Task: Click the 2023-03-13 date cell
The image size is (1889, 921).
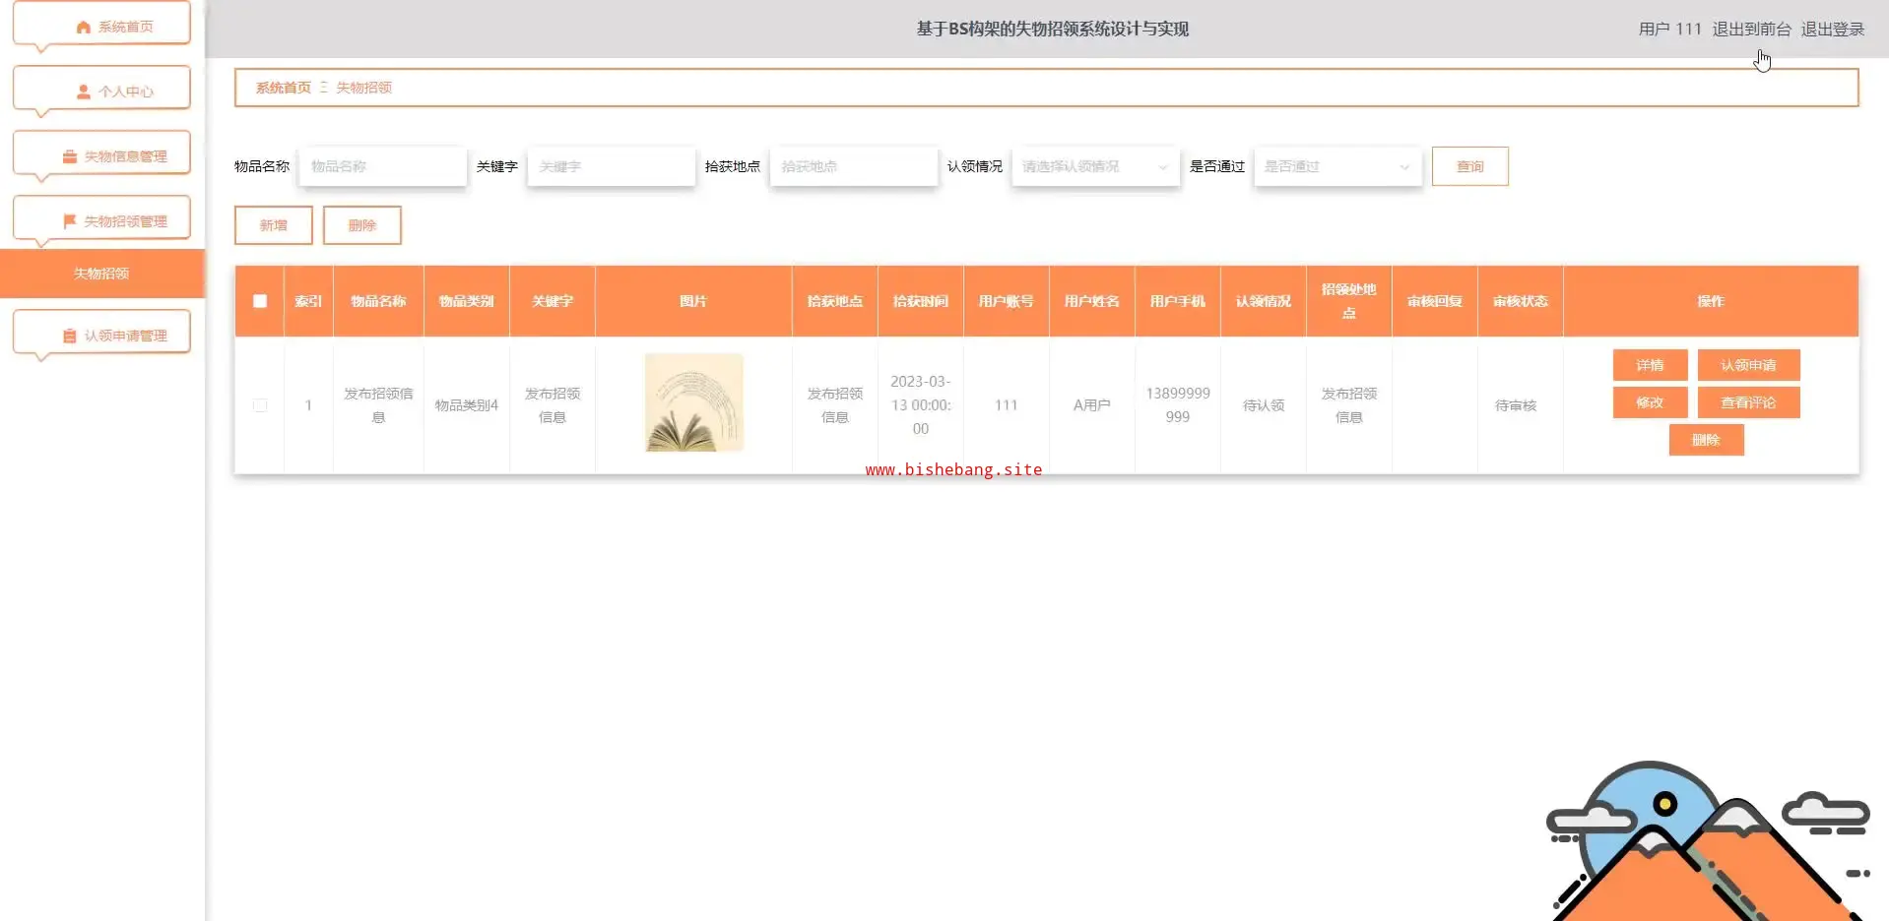Action: pos(921,405)
